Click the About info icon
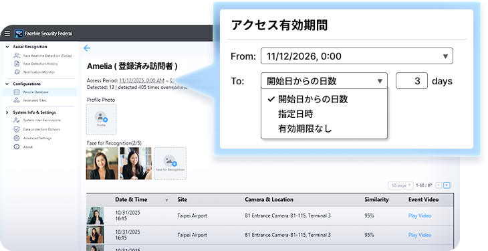The width and height of the screenshot is (488, 251). point(17,147)
